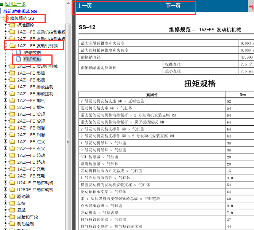Expand the 2AZ-FE 排气 node
This screenshot has height=230, width=254.
[5, 107]
